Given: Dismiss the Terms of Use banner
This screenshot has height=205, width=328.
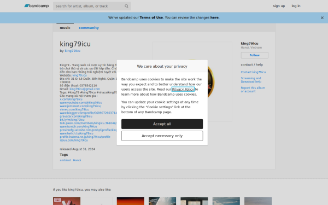Looking at the screenshot, I should (x=322, y=18).
